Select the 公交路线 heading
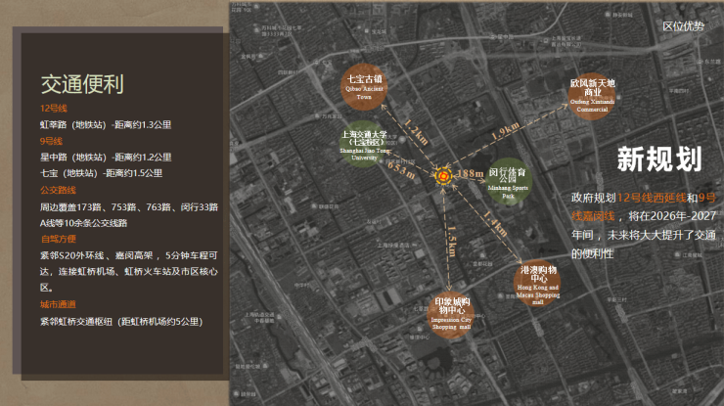Screen dimensions: 724x406 57,190
